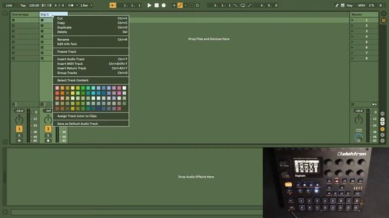
Task: Click the Overbridge -16.0 volume value
Action: [x=19, y=111]
